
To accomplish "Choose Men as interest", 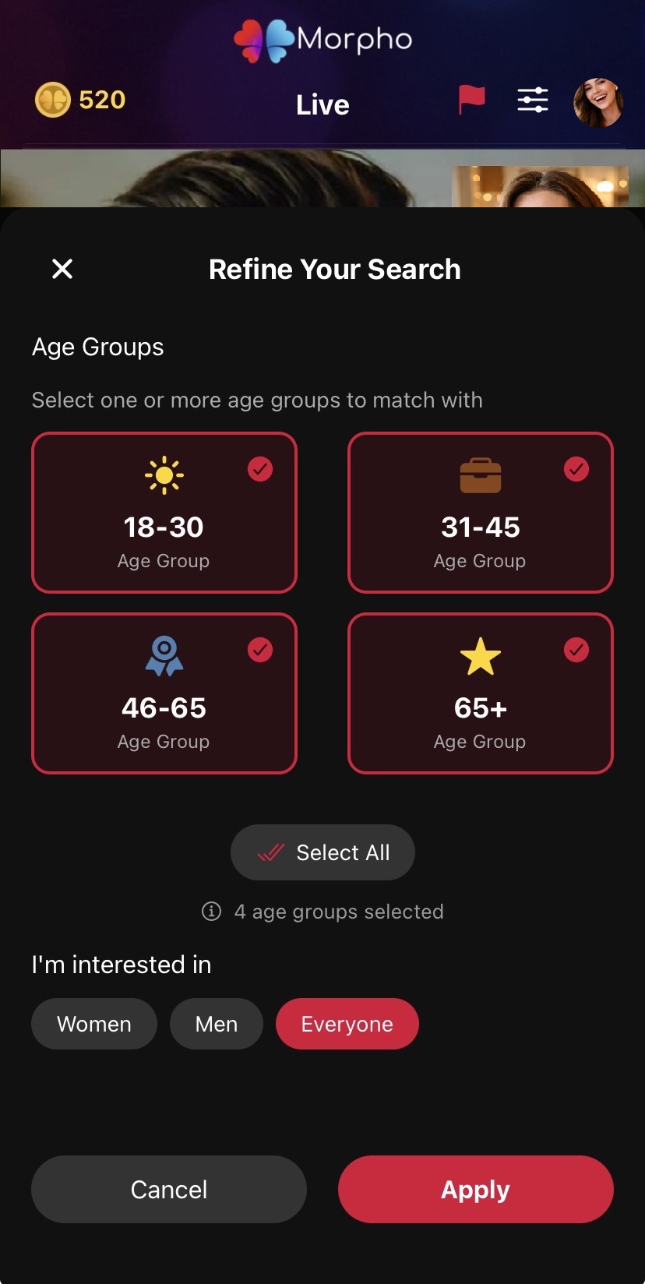I will [x=217, y=1024].
